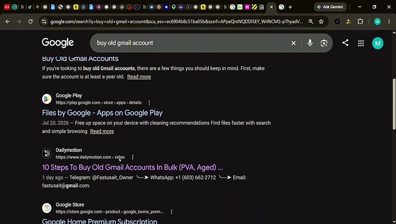The image size is (396, 224).
Task: Click the www.dailymotion.com breadcrumb URL
Action: point(90,157)
